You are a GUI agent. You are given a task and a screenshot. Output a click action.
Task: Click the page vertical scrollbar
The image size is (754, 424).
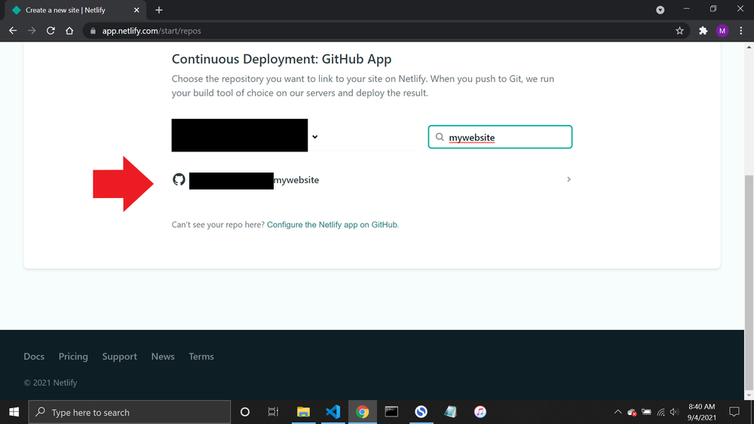[749, 283]
